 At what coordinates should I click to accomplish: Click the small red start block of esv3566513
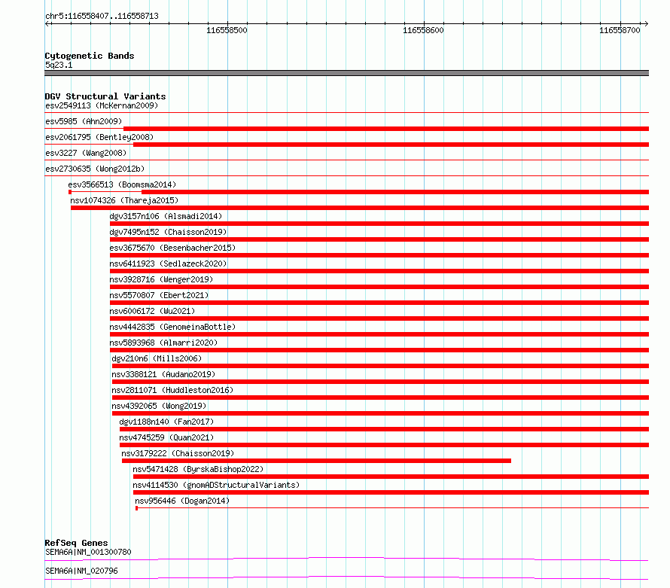click(x=70, y=192)
